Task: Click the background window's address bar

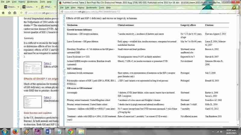Action: point(41,13)
